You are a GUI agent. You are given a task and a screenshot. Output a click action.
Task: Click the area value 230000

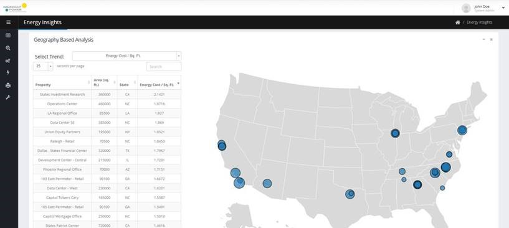click(x=105, y=188)
